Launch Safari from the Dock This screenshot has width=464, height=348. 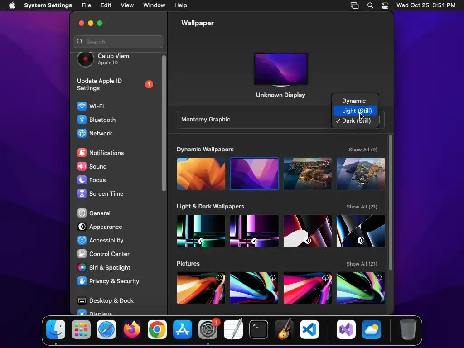click(x=106, y=329)
